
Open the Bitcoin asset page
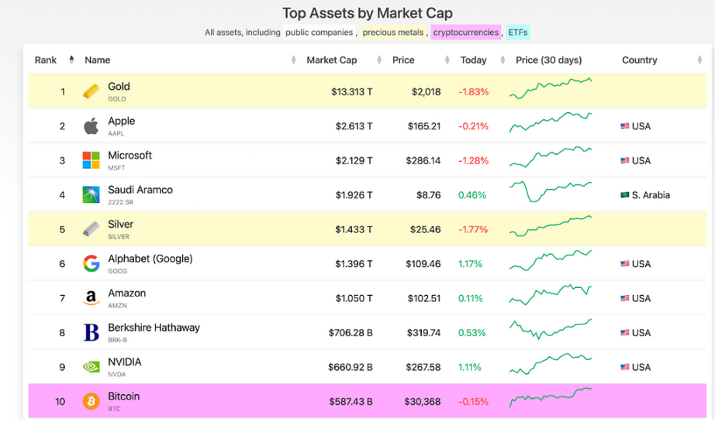coord(123,396)
